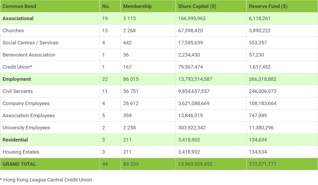Click the Churches row label
Screen dimensions: 318x185
tap(13, 30)
